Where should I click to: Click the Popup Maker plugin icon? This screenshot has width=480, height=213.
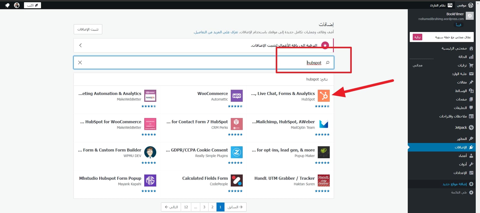[323, 152]
